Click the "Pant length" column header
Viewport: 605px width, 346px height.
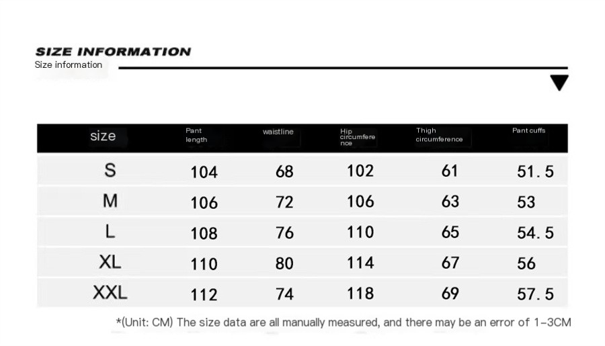point(196,135)
